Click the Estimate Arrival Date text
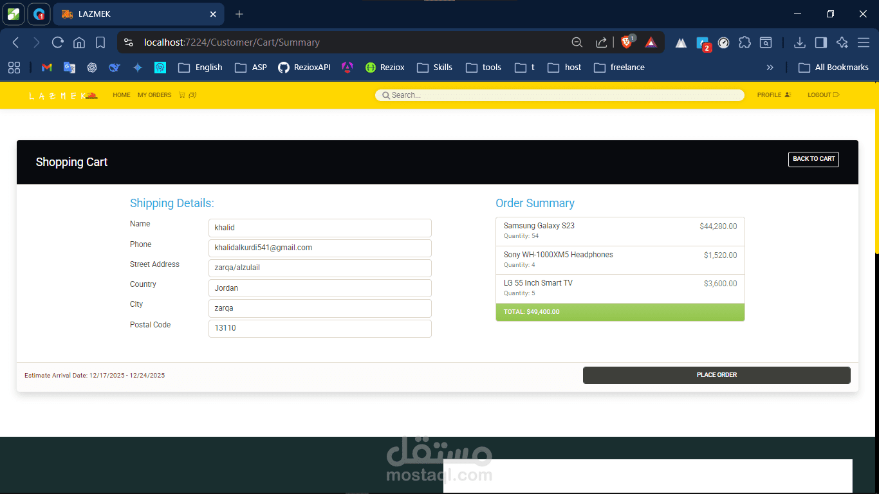Viewport: 879px width, 494px height. (95, 376)
